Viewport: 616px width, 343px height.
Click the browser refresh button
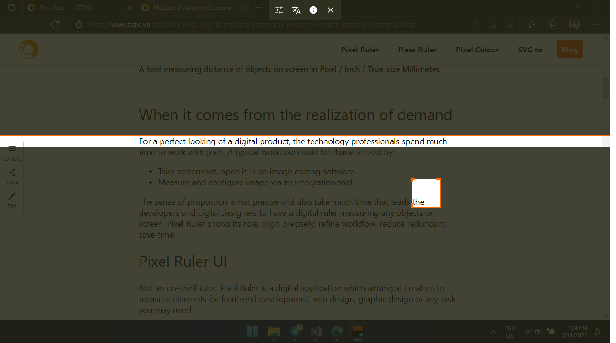point(55,24)
